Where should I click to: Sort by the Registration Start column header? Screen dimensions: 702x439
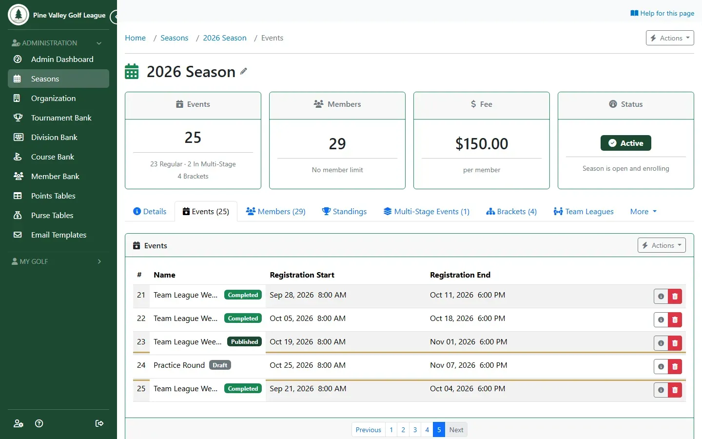(302, 275)
